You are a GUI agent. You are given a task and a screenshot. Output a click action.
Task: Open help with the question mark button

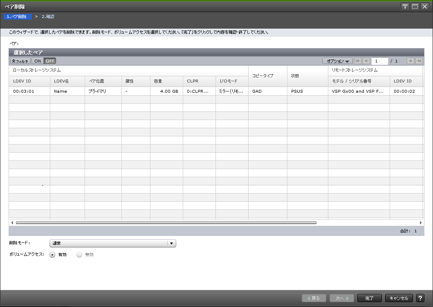click(420, 298)
